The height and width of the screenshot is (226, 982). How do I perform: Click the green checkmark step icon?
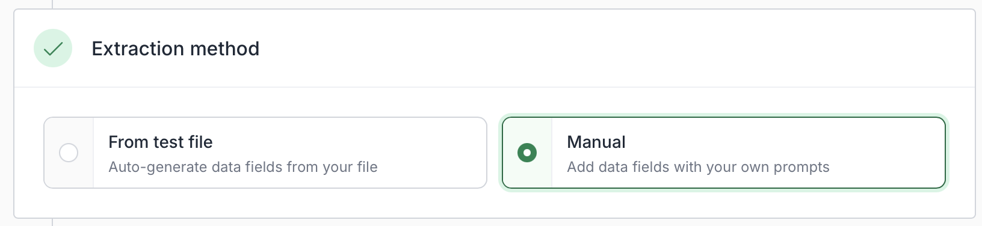click(53, 48)
